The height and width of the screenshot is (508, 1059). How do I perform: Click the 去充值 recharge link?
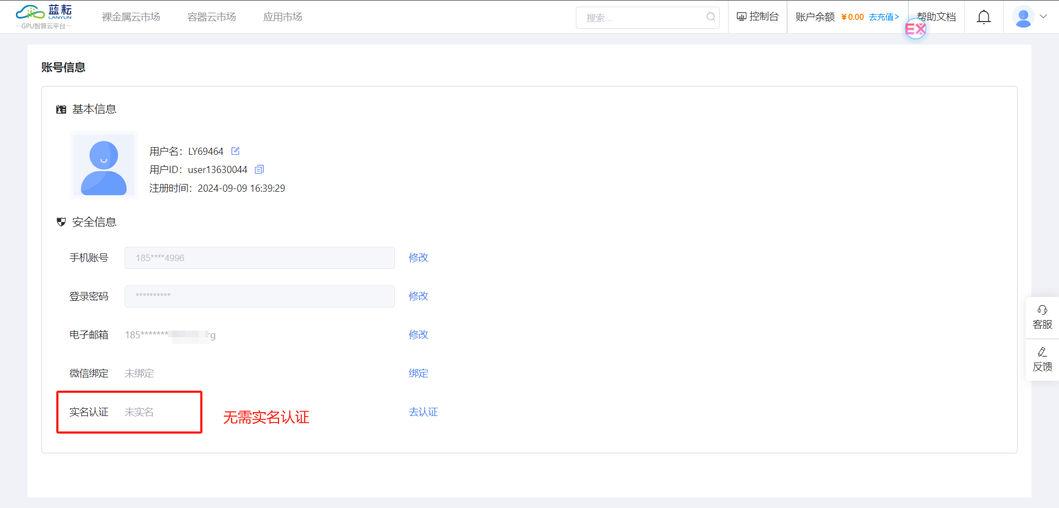884,17
